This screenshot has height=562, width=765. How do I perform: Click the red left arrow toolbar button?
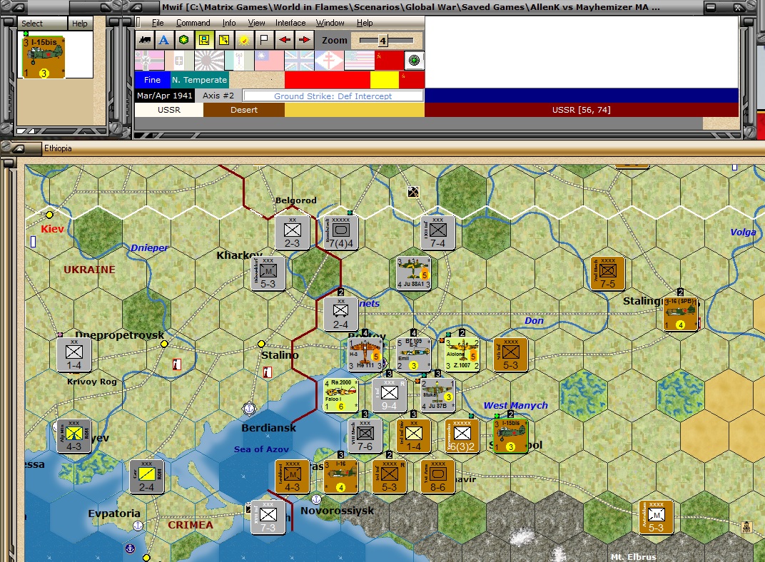[285, 40]
